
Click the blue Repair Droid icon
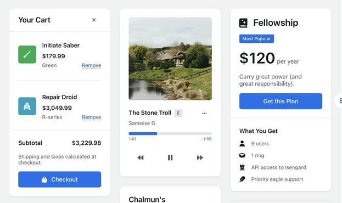pos(27,106)
